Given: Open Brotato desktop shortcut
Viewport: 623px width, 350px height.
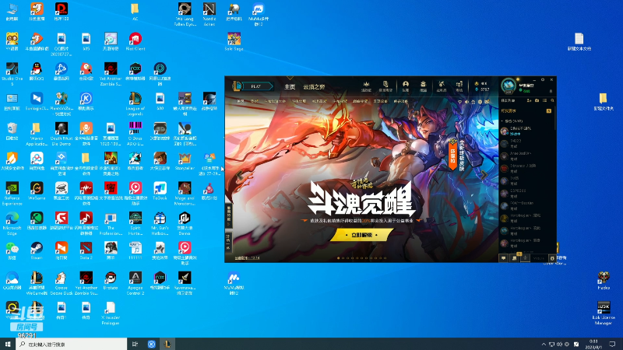Looking at the screenshot, I should tap(111, 281).
